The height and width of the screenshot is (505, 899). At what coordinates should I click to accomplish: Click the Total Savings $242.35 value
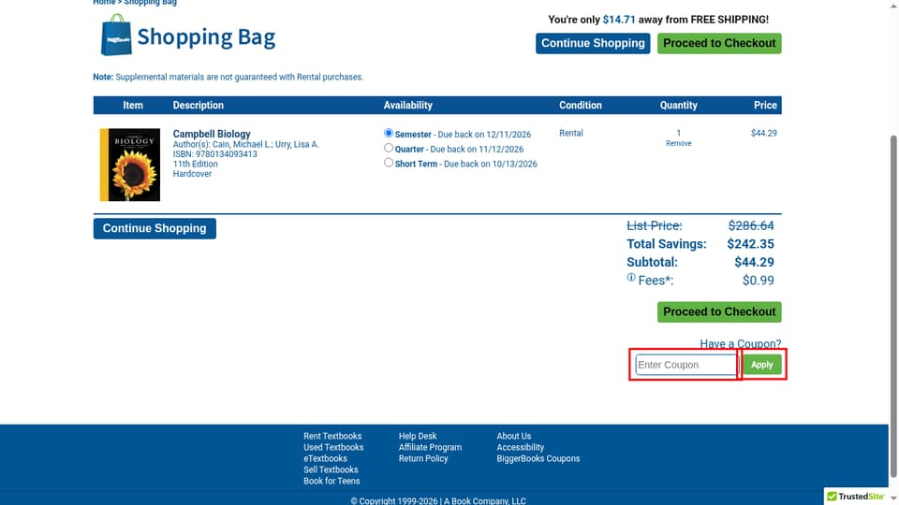coord(750,244)
